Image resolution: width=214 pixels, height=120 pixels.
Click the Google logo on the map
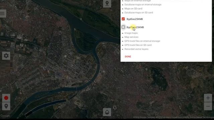pos(5,116)
